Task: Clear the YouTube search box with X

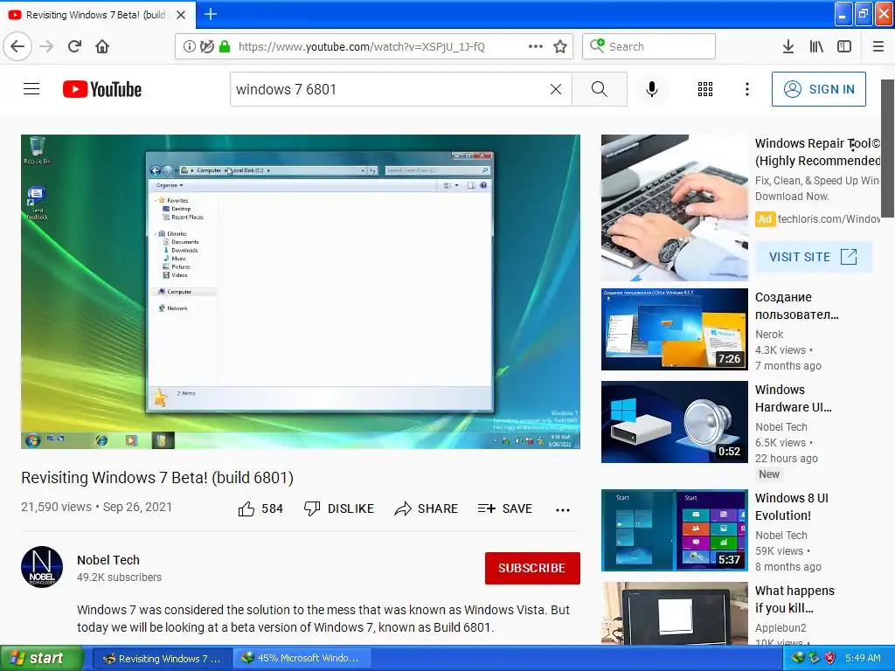Action: pyautogui.click(x=556, y=89)
